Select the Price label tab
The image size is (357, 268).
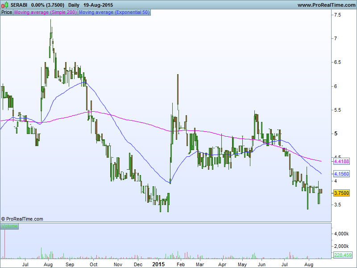(7, 13)
